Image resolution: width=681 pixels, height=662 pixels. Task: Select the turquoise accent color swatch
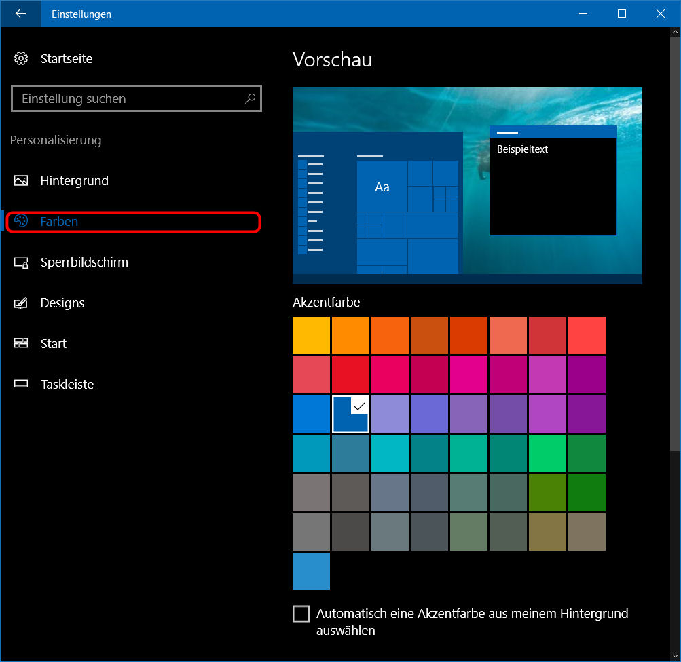tap(390, 453)
